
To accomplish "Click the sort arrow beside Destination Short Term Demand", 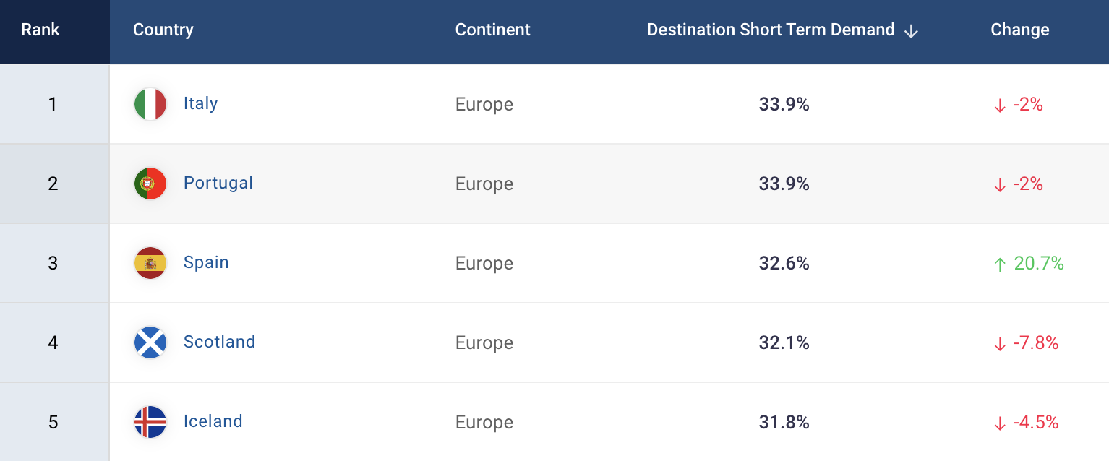I will coord(911,30).
